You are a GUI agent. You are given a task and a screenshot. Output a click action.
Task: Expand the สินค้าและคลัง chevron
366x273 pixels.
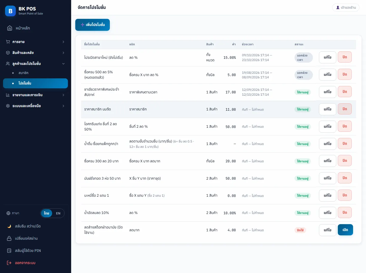63,53
